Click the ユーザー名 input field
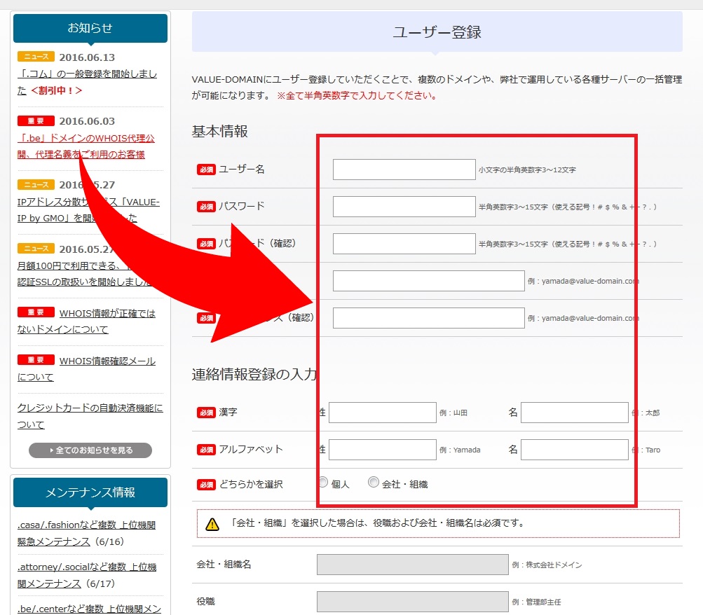 pyautogui.click(x=404, y=170)
